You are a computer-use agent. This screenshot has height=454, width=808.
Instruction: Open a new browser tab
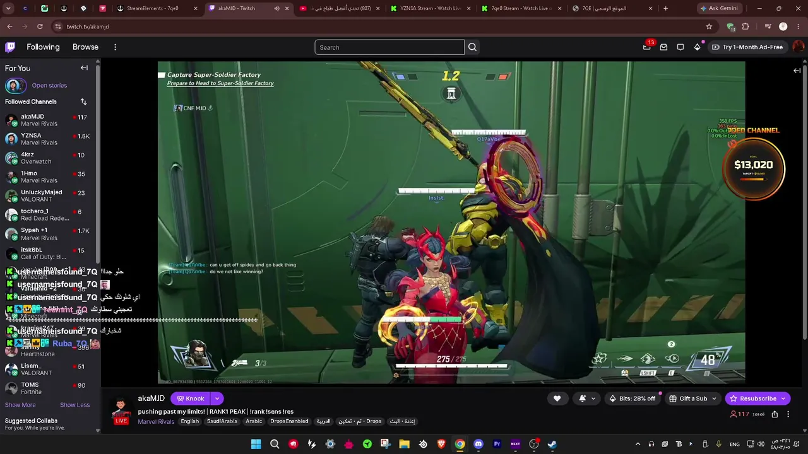(665, 9)
